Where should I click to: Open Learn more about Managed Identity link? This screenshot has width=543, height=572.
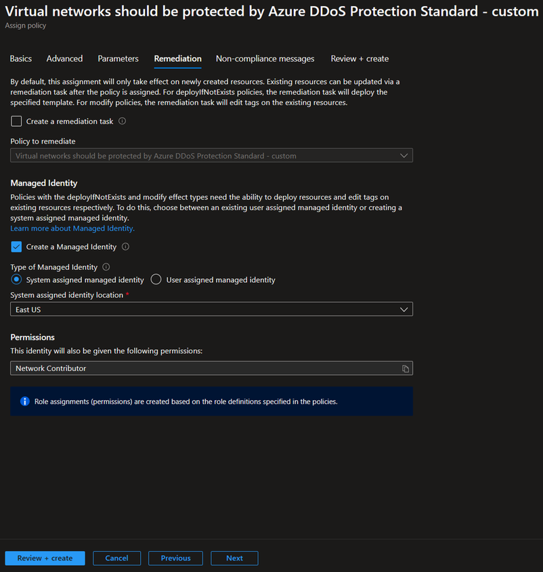click(x=72, y=228)
